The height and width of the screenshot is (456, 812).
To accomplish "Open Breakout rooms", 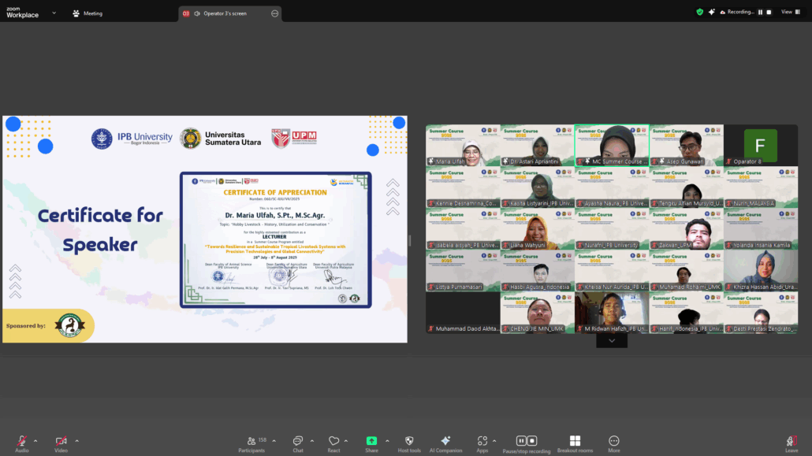I will click(575, 441).
